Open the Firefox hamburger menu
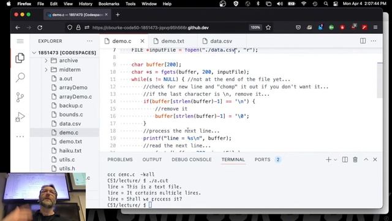The height and width of the screenshot is (221, 392). 375,27
